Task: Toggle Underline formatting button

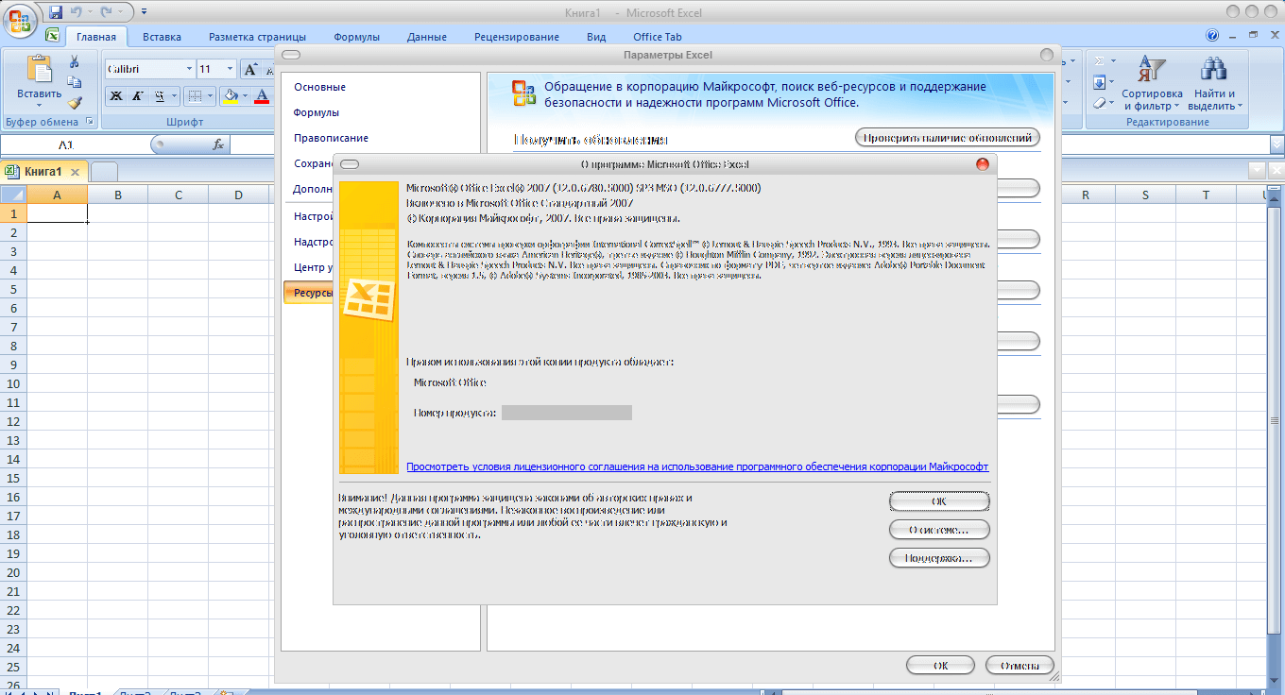Action: [x=160, y=95]
